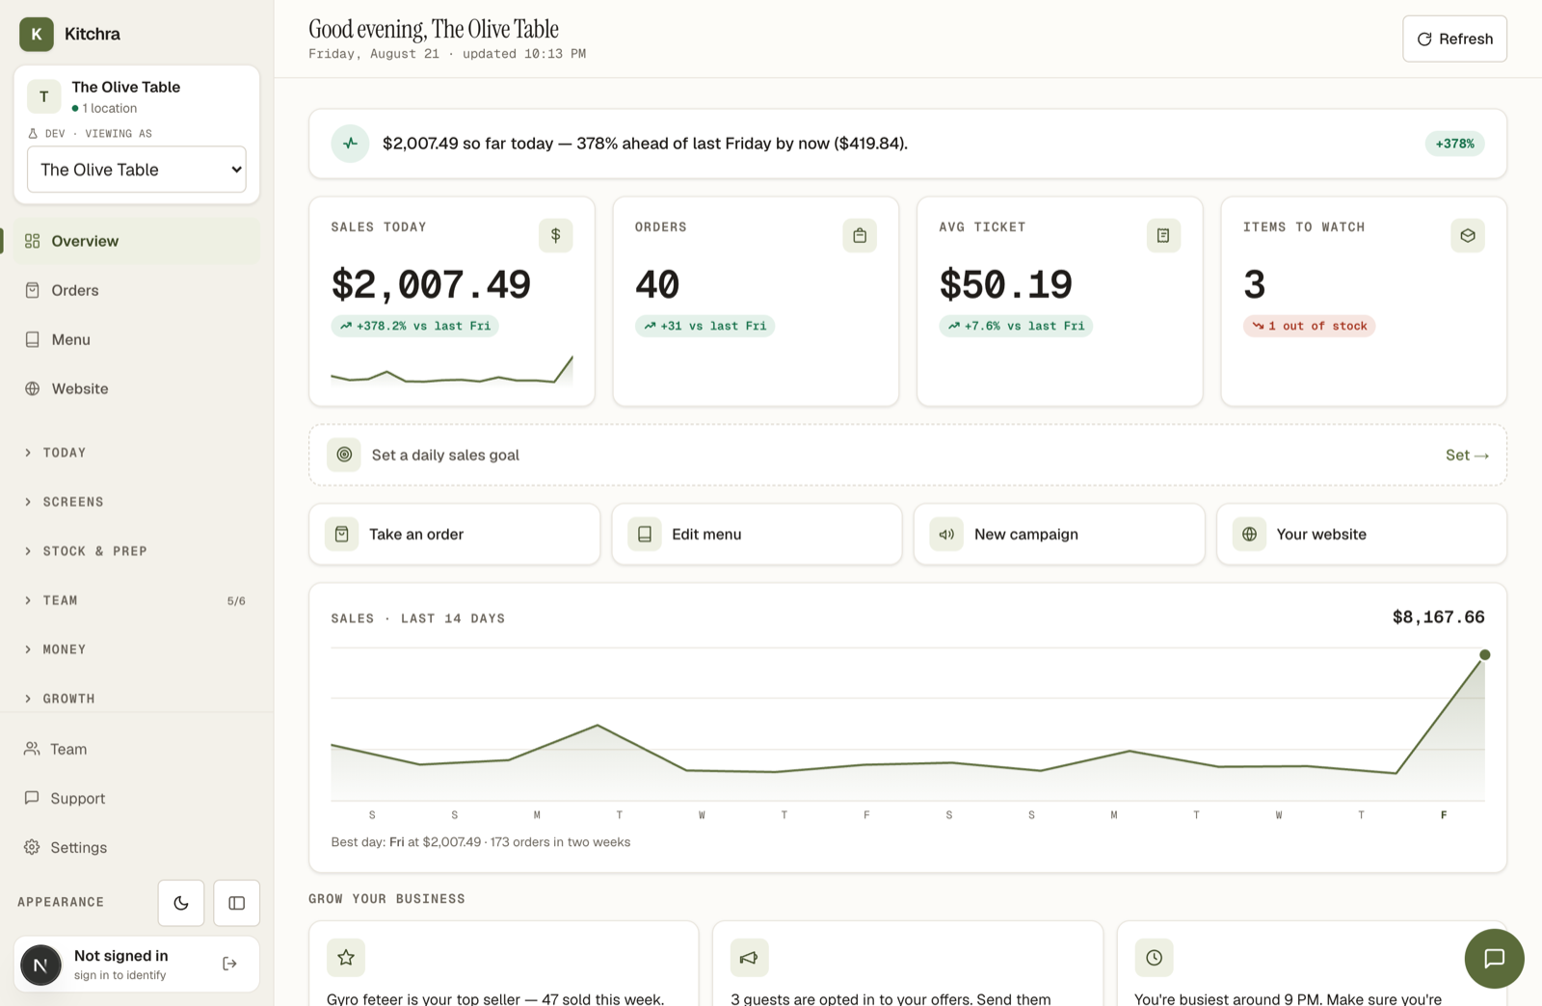Click the pulse icon in sales banner
Image resolution: width=1542 pixels, height=1006 pixels.
(350, 144)
